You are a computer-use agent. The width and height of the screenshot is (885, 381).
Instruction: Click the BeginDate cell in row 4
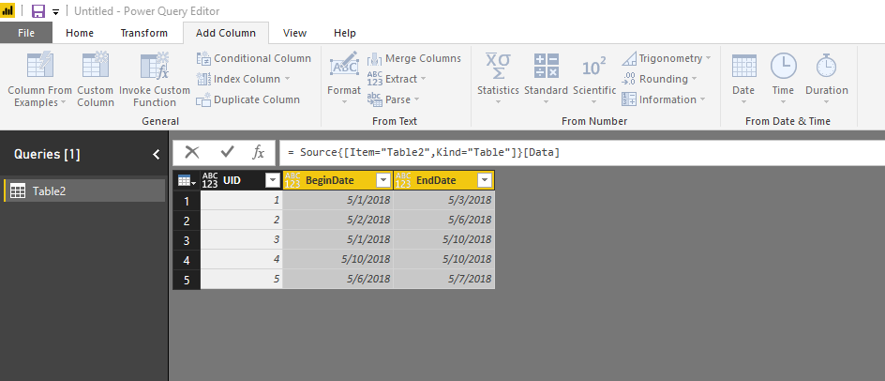tap(337, 259)
